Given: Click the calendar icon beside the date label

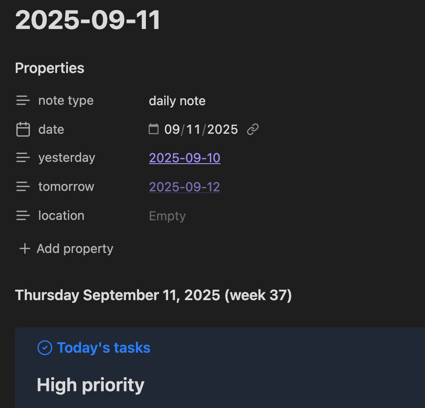Looking at the screenshot, I should (x=23, y=130).
